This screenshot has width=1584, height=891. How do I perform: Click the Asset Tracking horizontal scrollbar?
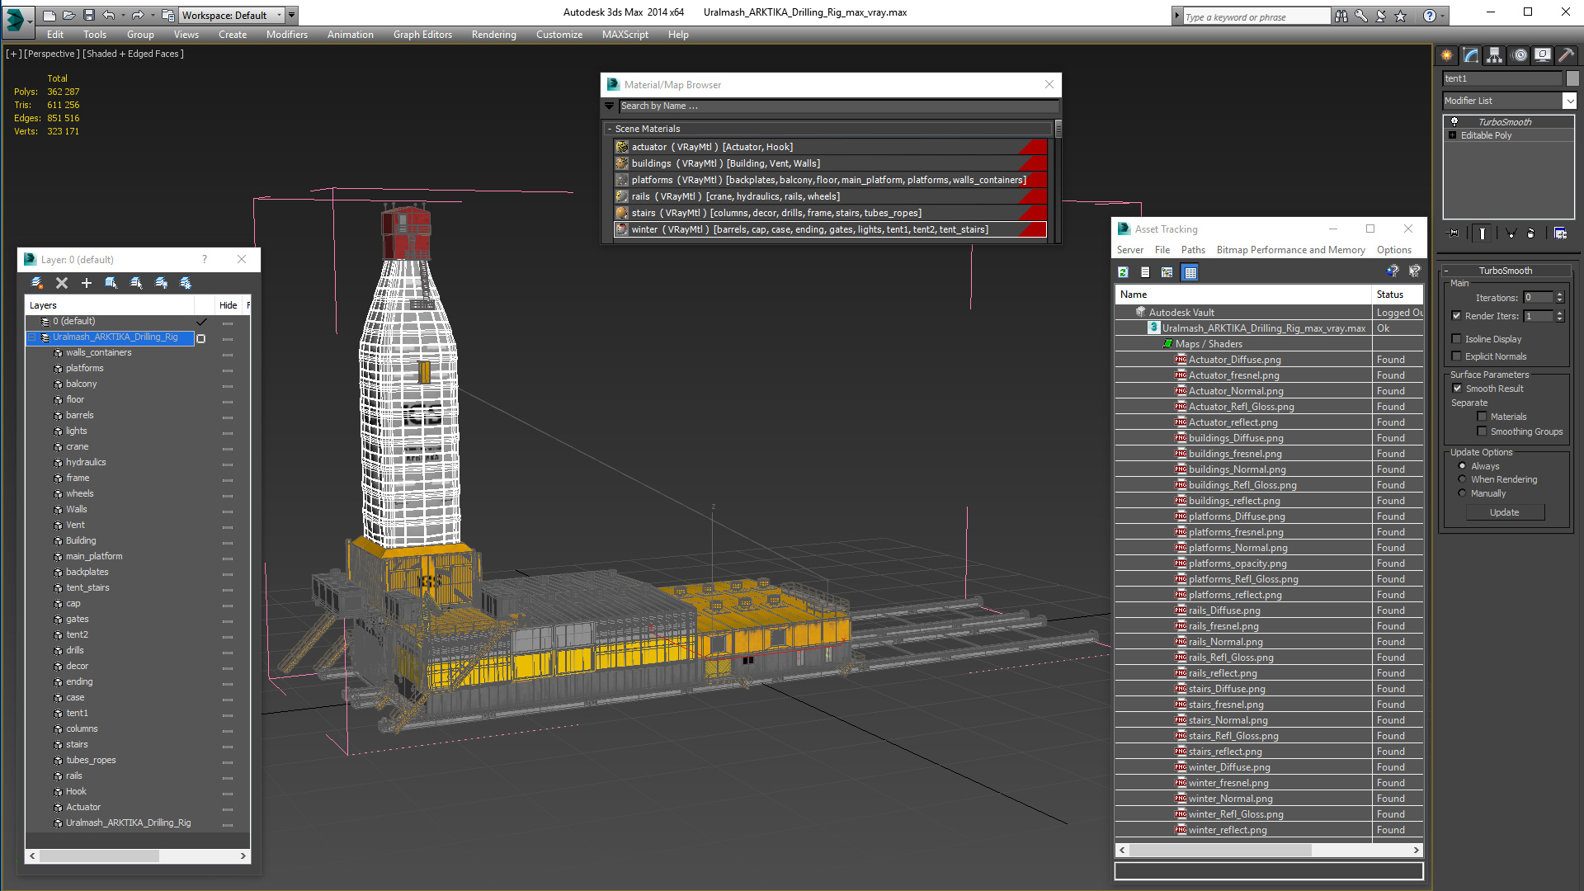click(1269, 850)
